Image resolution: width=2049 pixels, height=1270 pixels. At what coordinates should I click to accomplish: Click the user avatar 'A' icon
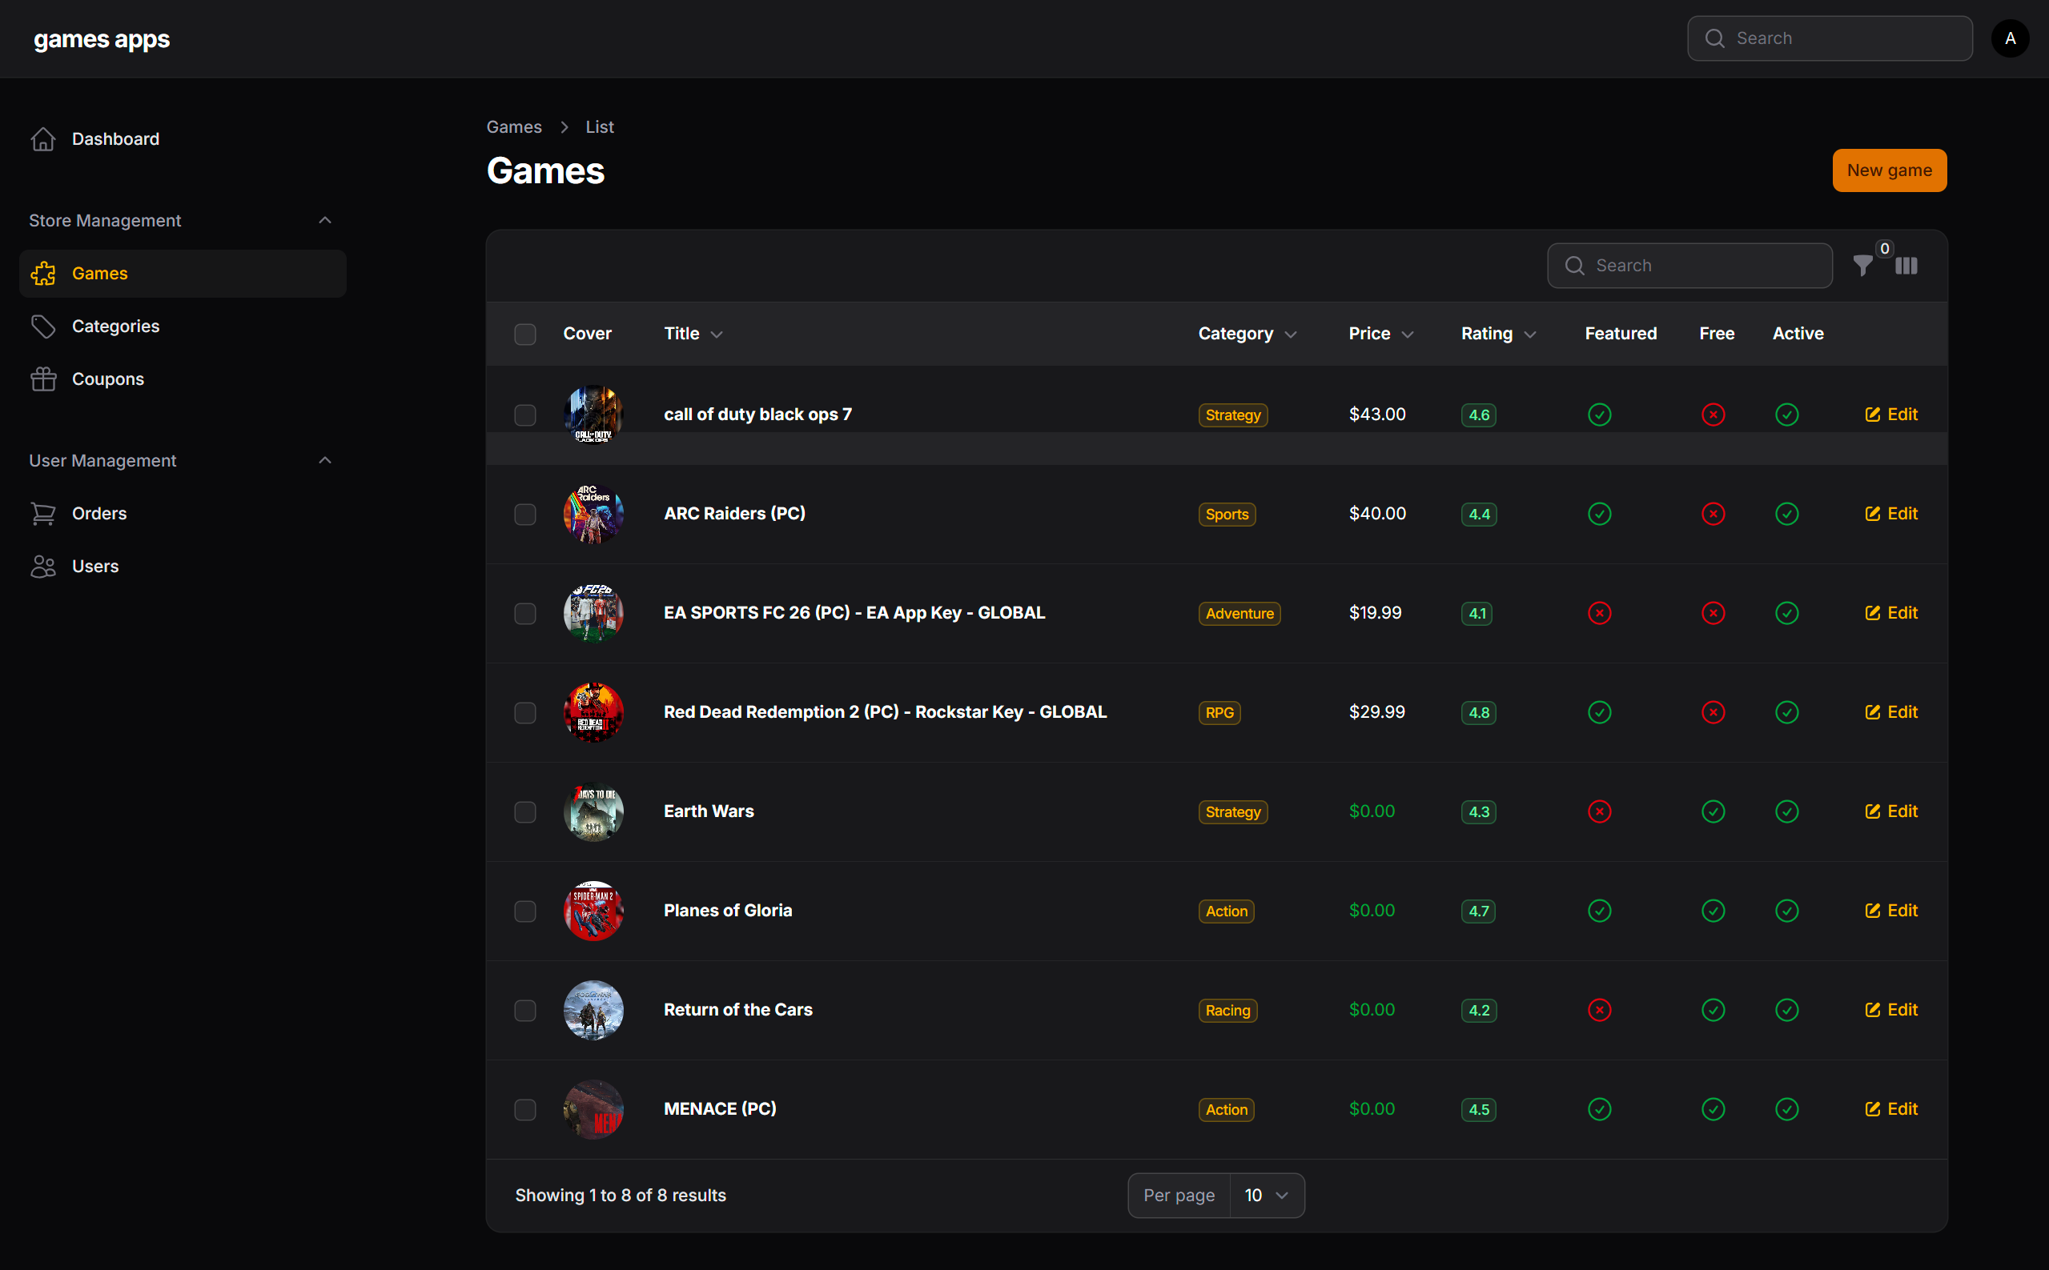click(x=2010, y=38)
